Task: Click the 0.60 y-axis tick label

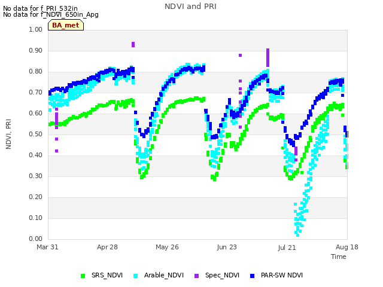Action: (x=36, y=113)
